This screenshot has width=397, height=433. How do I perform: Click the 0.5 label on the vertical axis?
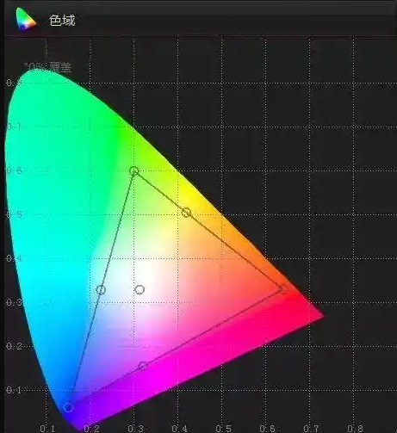15,214
